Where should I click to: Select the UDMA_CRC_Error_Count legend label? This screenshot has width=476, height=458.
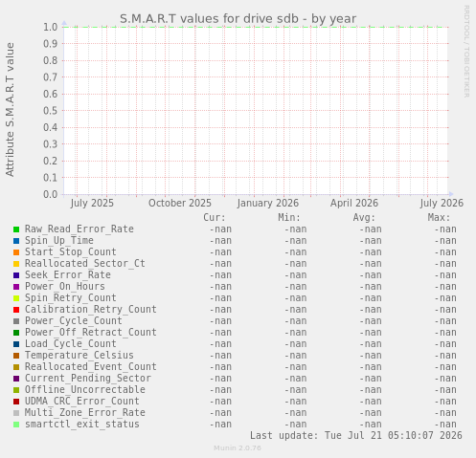tap(82, 401)
